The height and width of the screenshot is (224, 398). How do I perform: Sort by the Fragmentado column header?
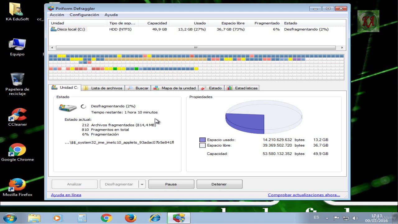(x=267, y=23)
